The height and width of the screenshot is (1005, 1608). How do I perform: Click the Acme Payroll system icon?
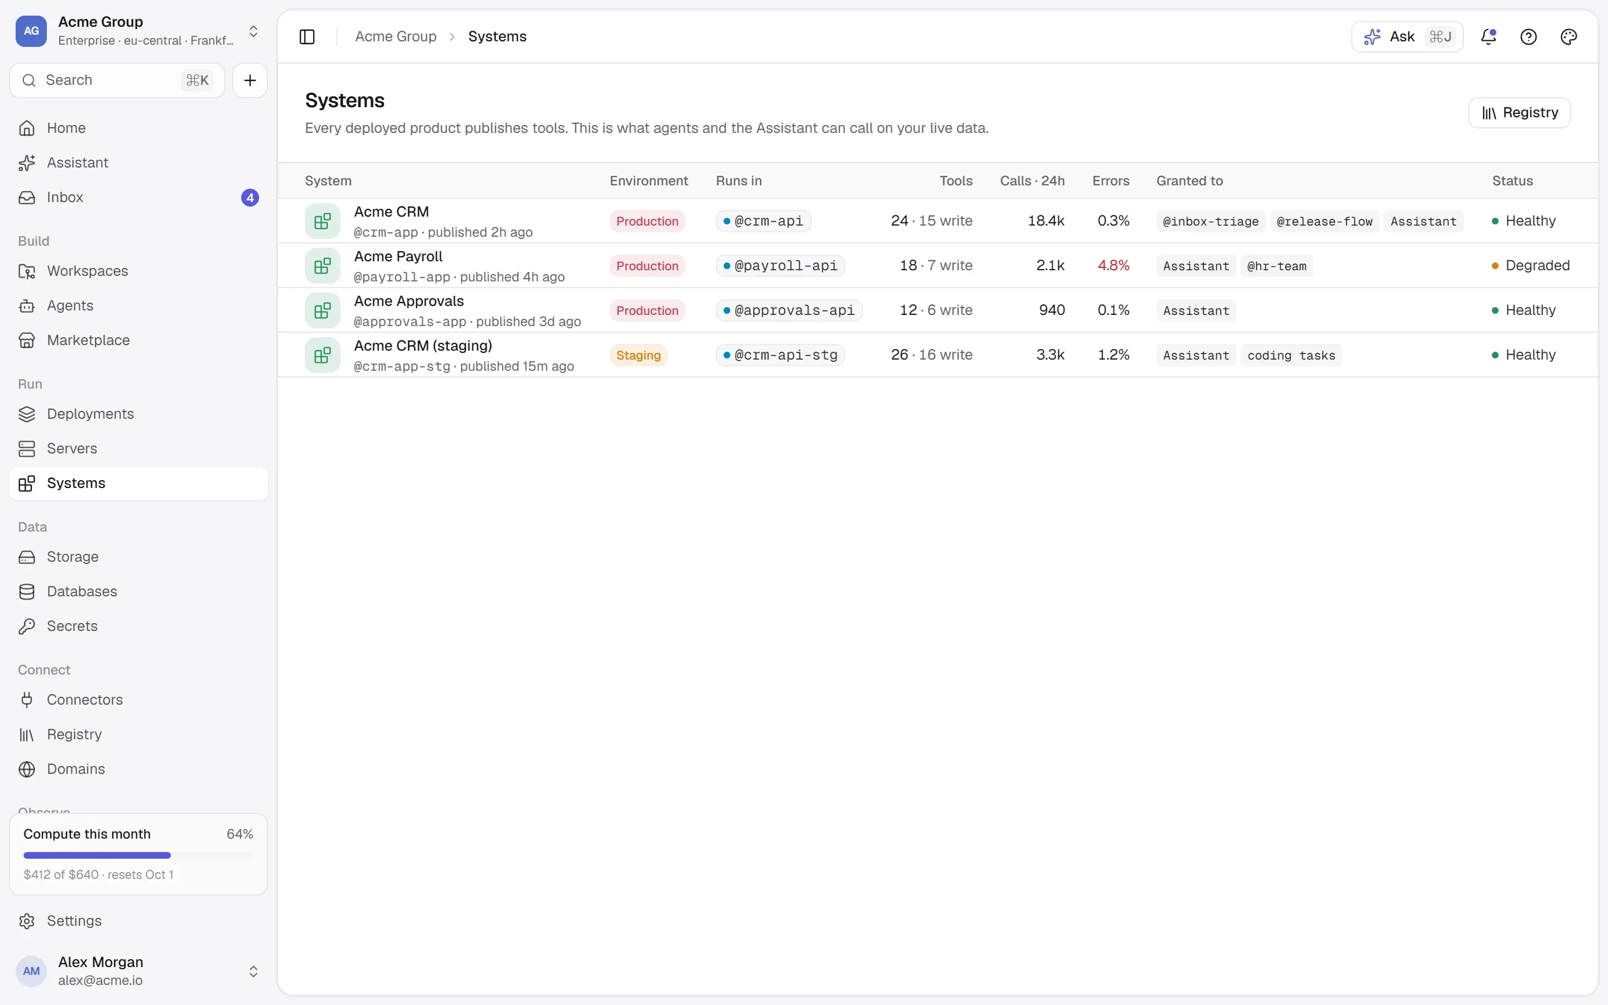pyautogui.click(x=322, y=266)
